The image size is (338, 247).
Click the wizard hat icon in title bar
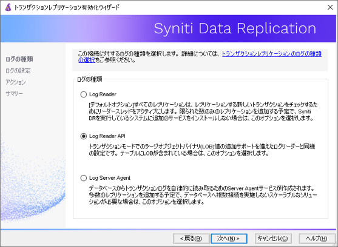coord(8,7)
